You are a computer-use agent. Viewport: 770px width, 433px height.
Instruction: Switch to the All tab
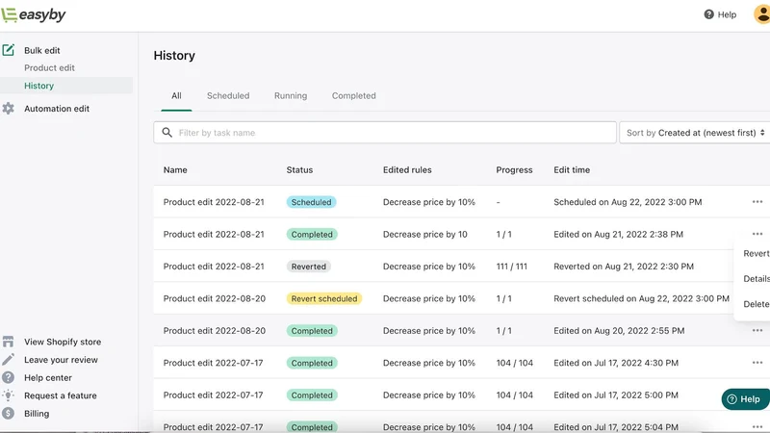point(176,95)
